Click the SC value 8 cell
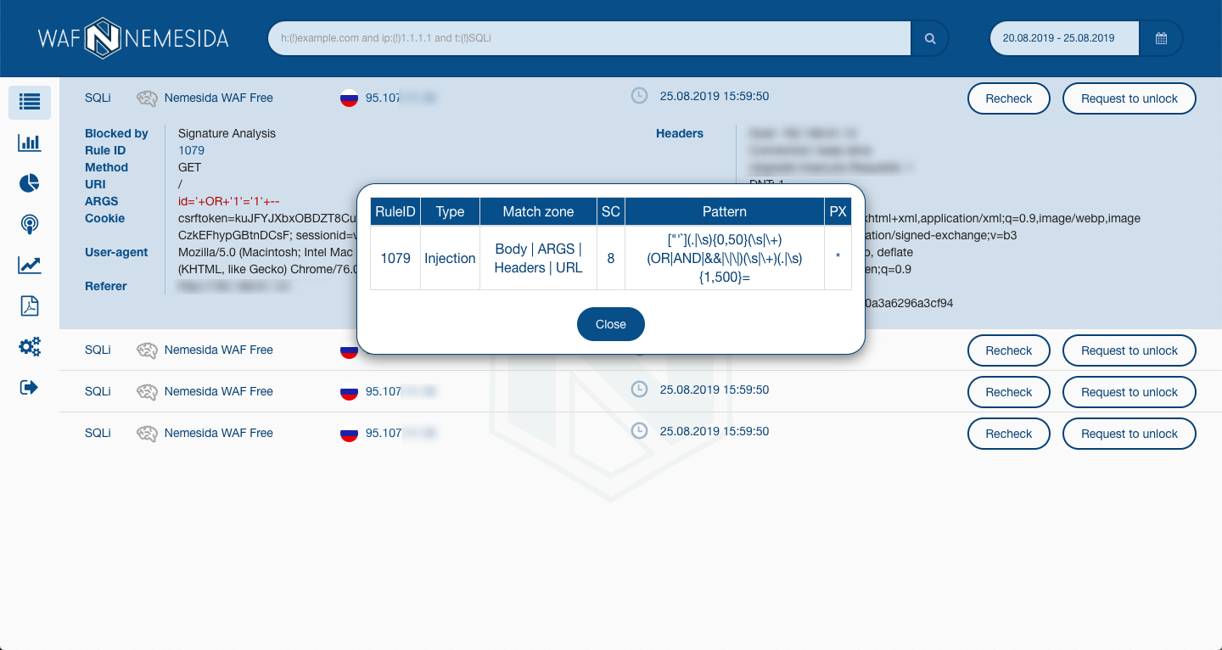This screenshot has height=650, width=1222. [x=611, y=258]
